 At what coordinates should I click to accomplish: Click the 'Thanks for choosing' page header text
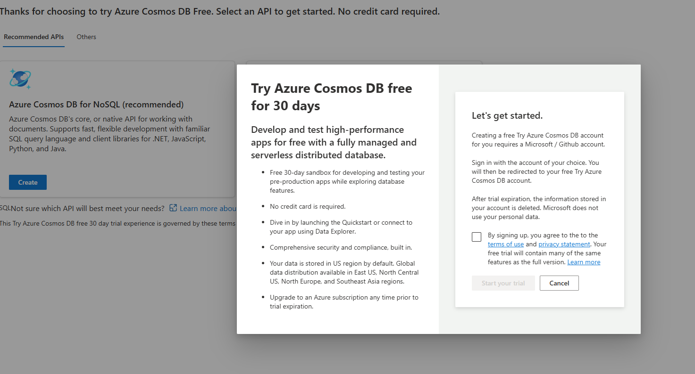point(219,11)
